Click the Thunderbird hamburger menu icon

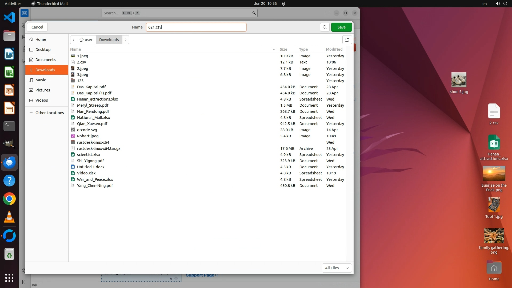pyautogui.click(x=327, y=13)
